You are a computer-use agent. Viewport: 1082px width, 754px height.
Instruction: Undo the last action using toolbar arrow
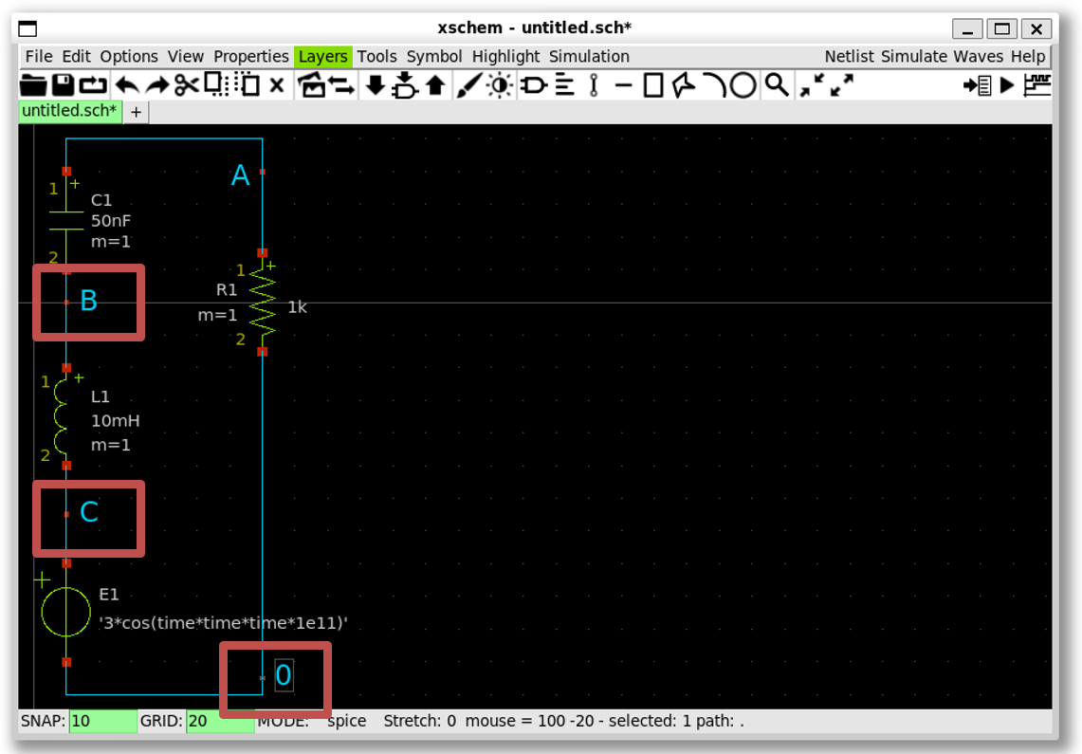point(126,85)
